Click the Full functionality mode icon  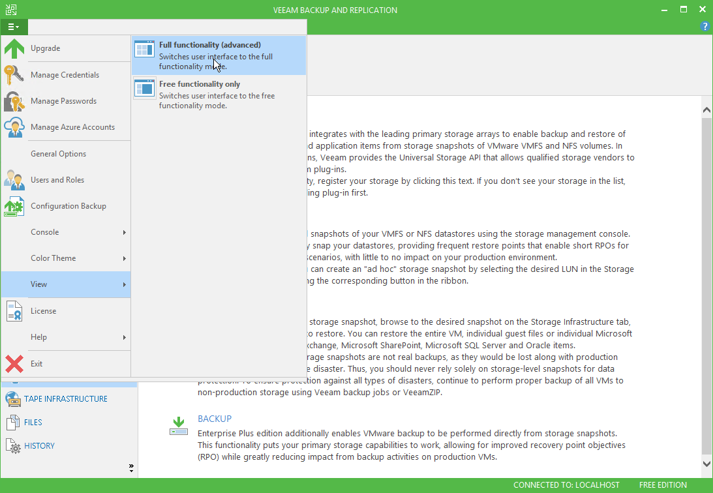click(145, 49)
